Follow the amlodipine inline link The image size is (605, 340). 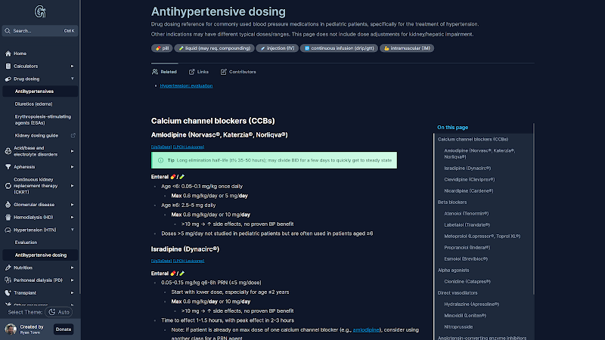[366, 330]
